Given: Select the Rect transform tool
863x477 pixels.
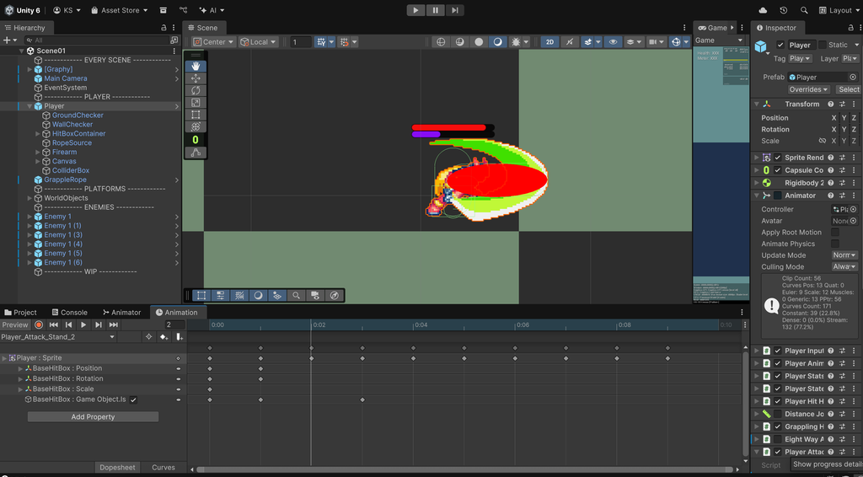Looking at the screenshot, I should (x=196, y=115).
